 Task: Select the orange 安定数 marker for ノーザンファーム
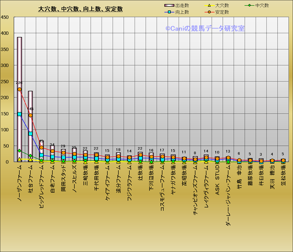[x=19, y=89]
